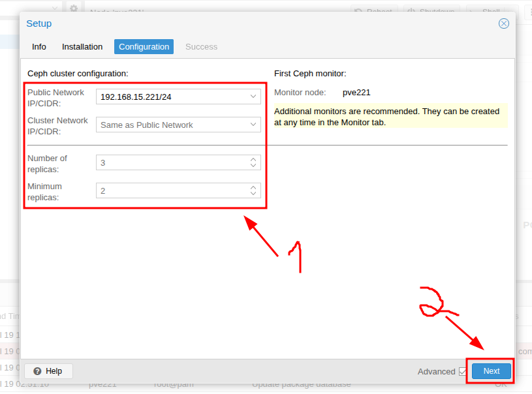Select the Configuration tab
Screen dimensions: 532x394
tap(144, 47)
